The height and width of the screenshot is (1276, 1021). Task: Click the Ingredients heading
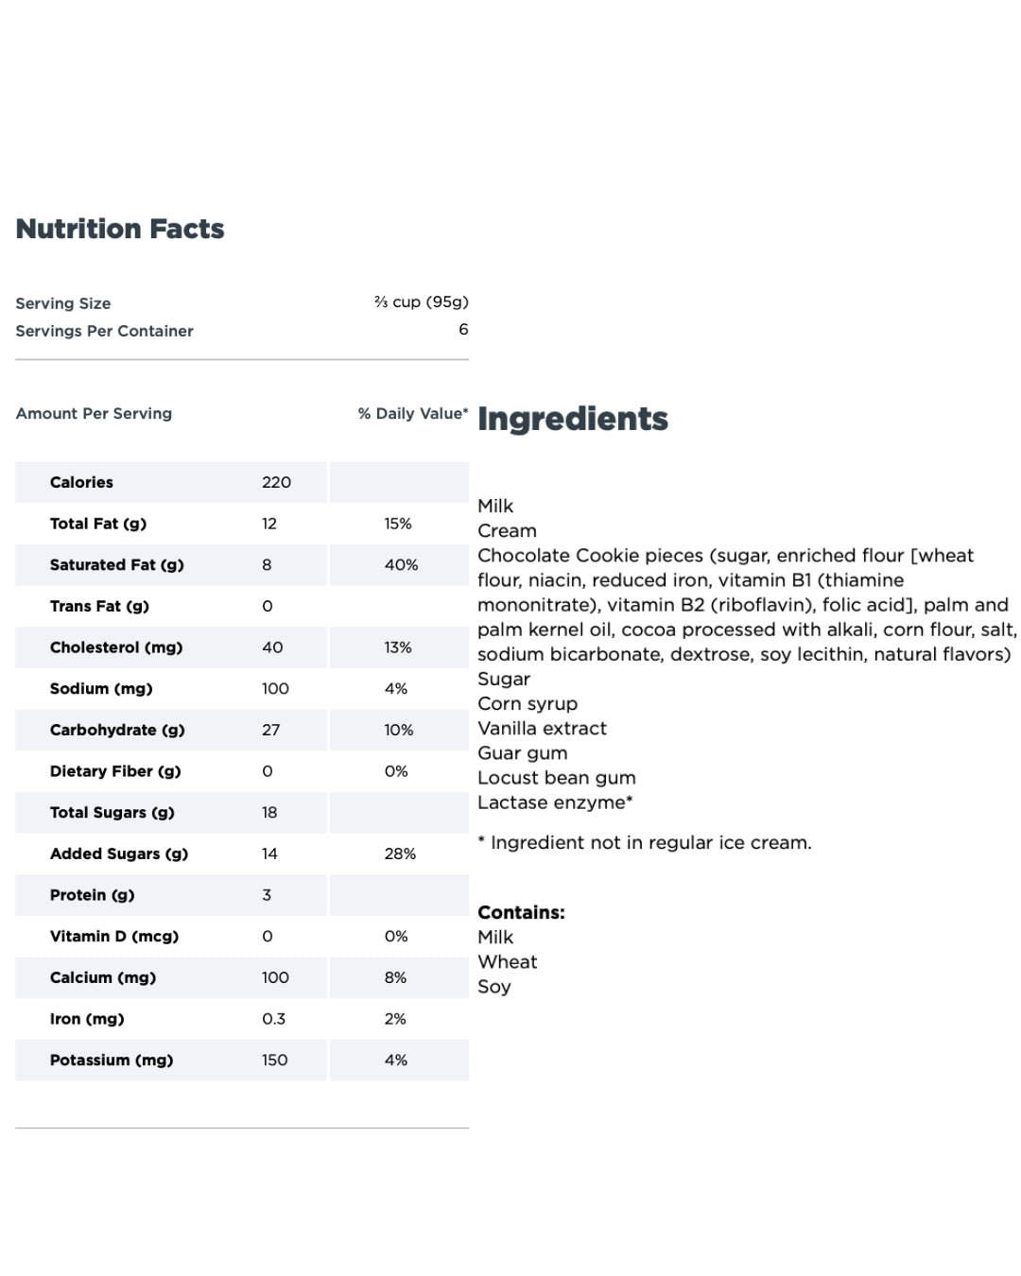pos(573,419)
